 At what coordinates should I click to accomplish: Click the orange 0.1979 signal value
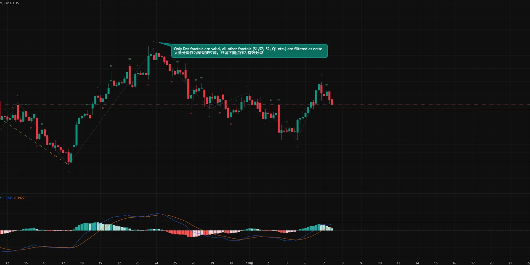click(19, 198)
